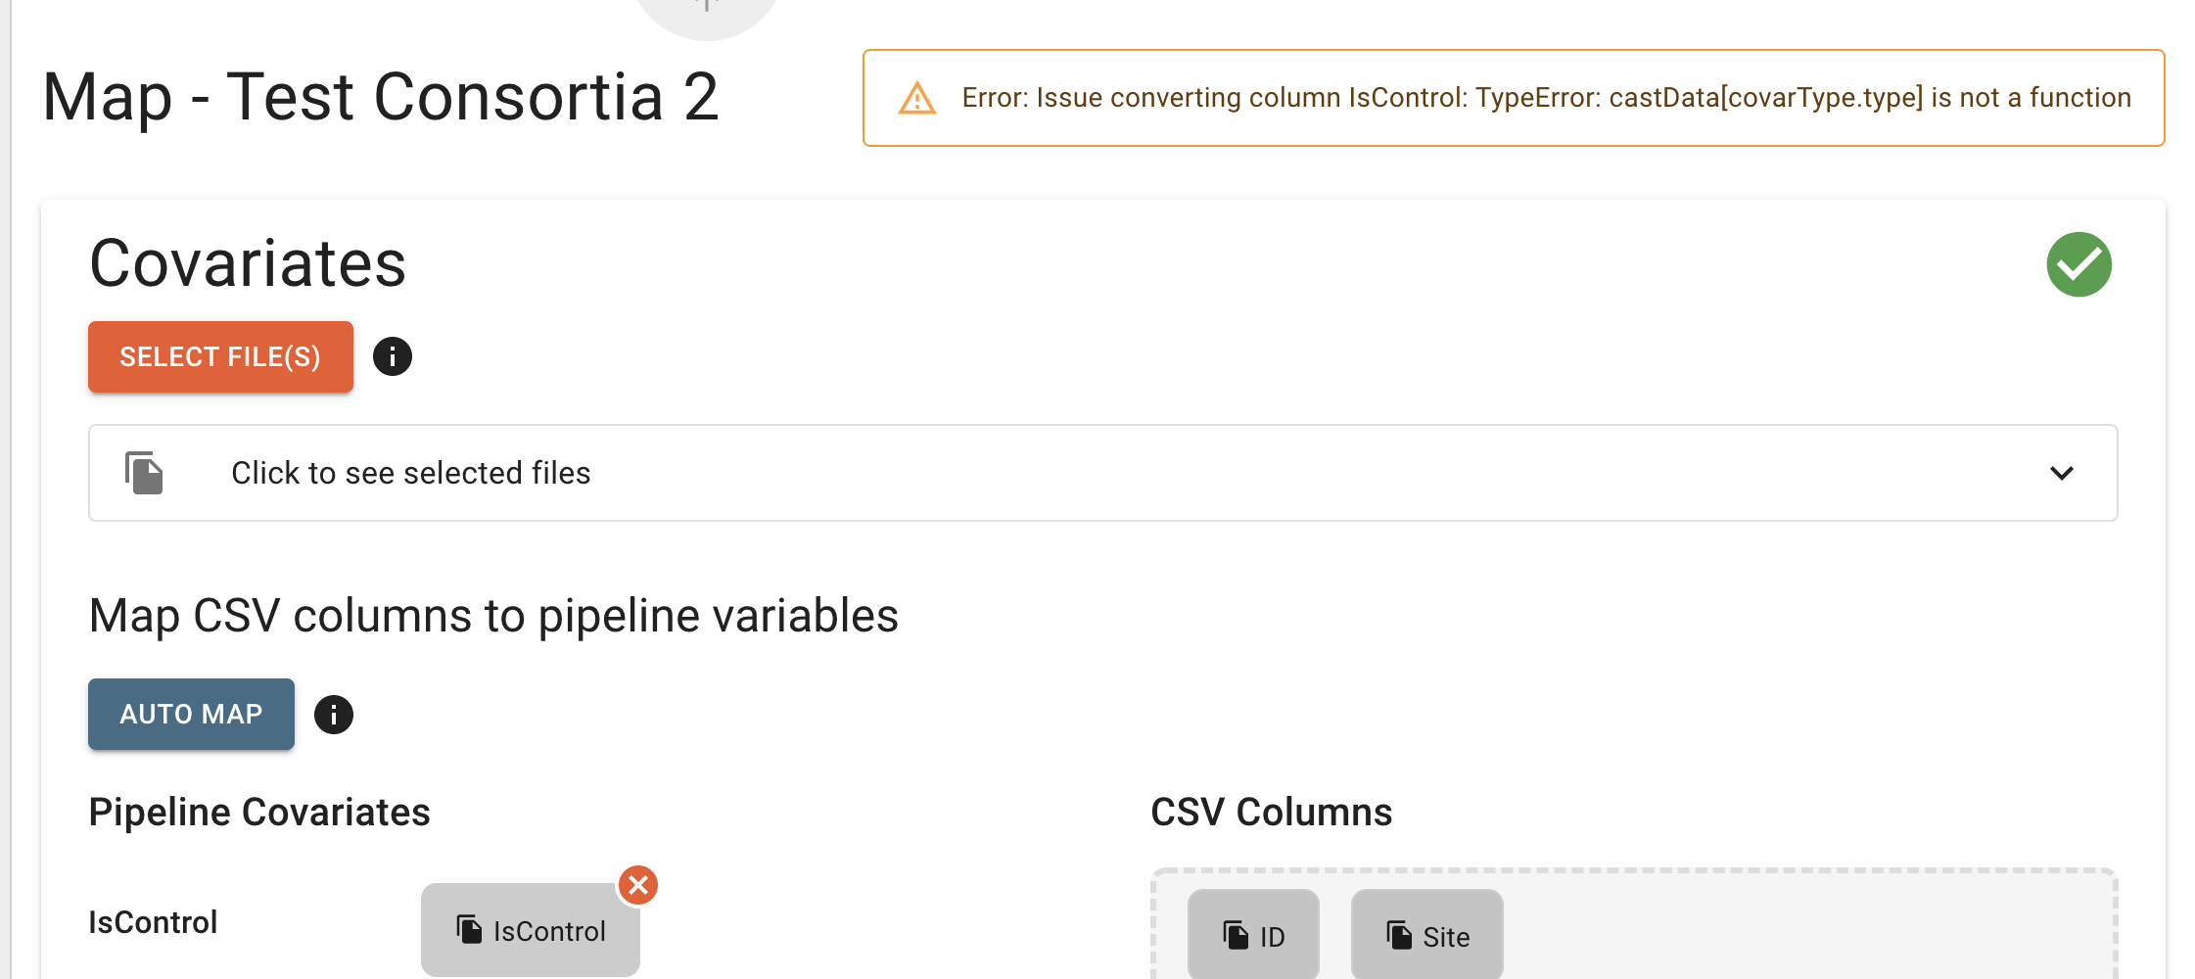Click the green checkmark on the Covariates section

pyautogui.click(x=2079, y=263)
